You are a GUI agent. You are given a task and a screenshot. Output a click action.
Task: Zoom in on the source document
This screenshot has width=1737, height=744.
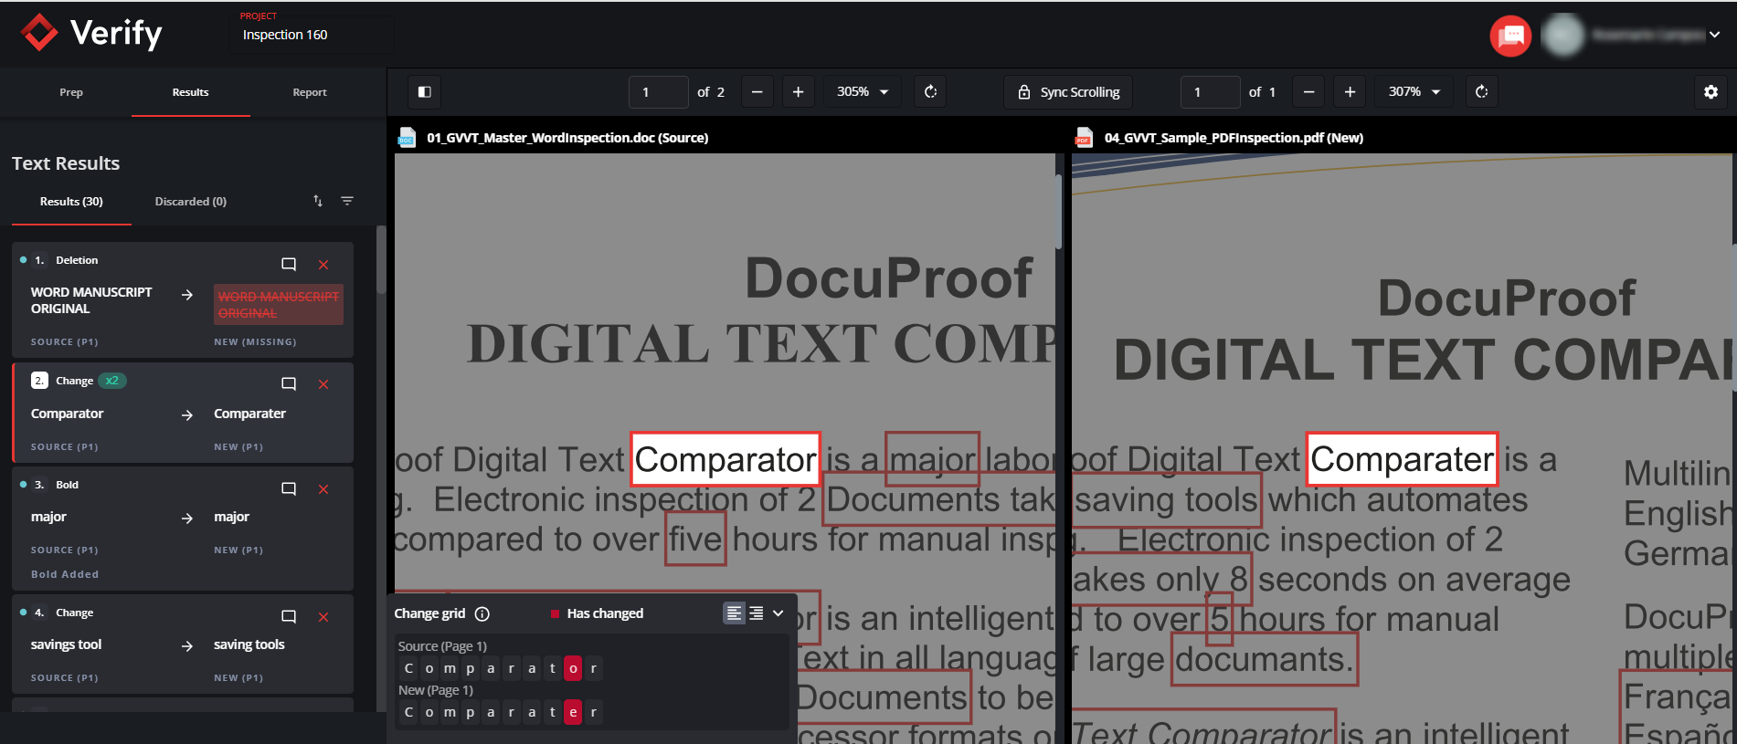(798, 92)
